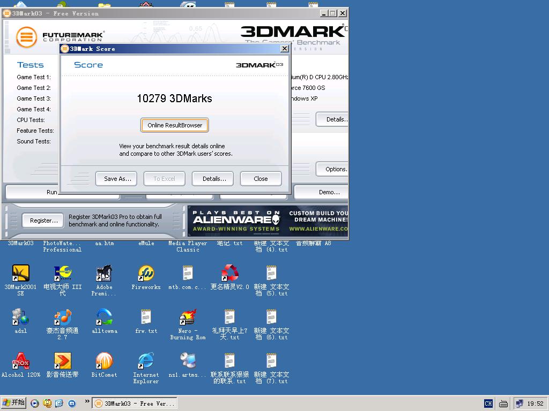
Task: Click the To Excel button
Action: pos(164,179)
